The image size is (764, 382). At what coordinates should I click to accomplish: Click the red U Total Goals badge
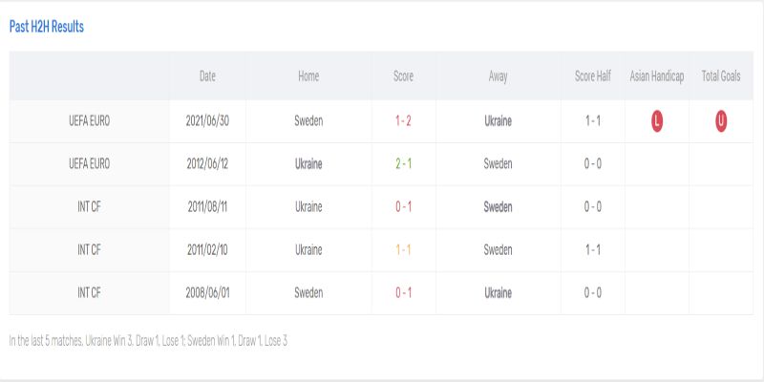(721, 121)
